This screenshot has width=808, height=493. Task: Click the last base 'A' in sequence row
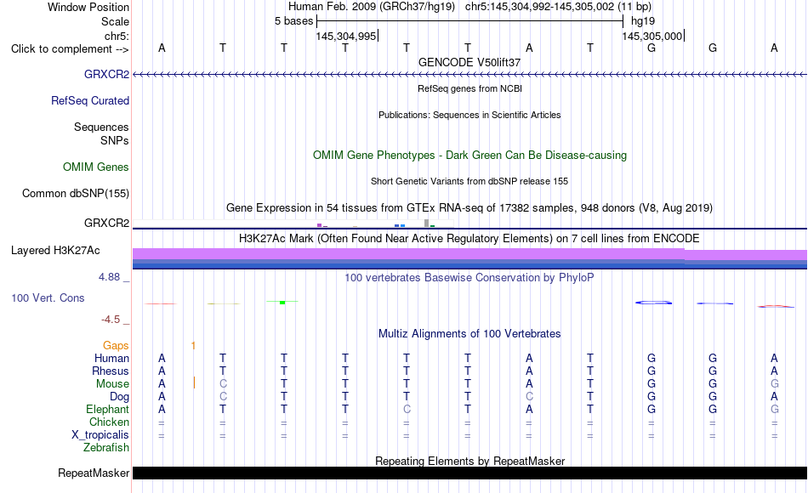pos(774,48)
